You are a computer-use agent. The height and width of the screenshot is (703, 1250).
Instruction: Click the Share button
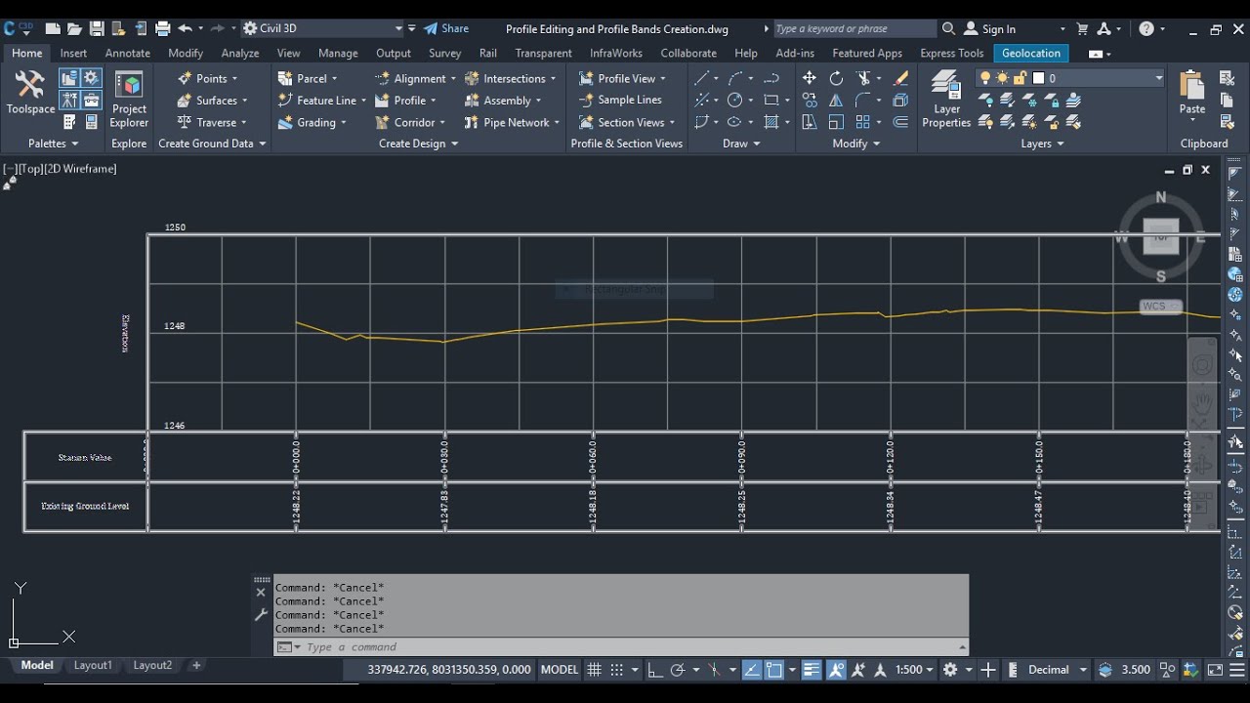pyautogui.click(x=446, y=28)
